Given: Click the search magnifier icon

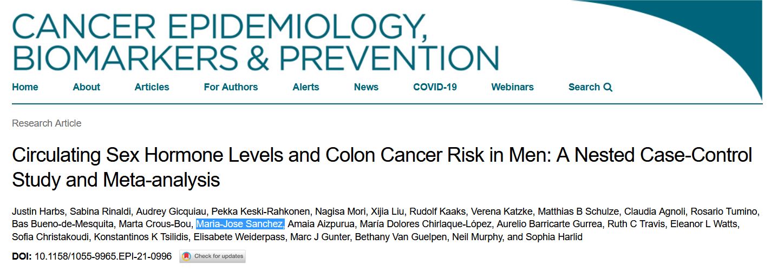Looking at the screenshot, I should pos(607,87).
